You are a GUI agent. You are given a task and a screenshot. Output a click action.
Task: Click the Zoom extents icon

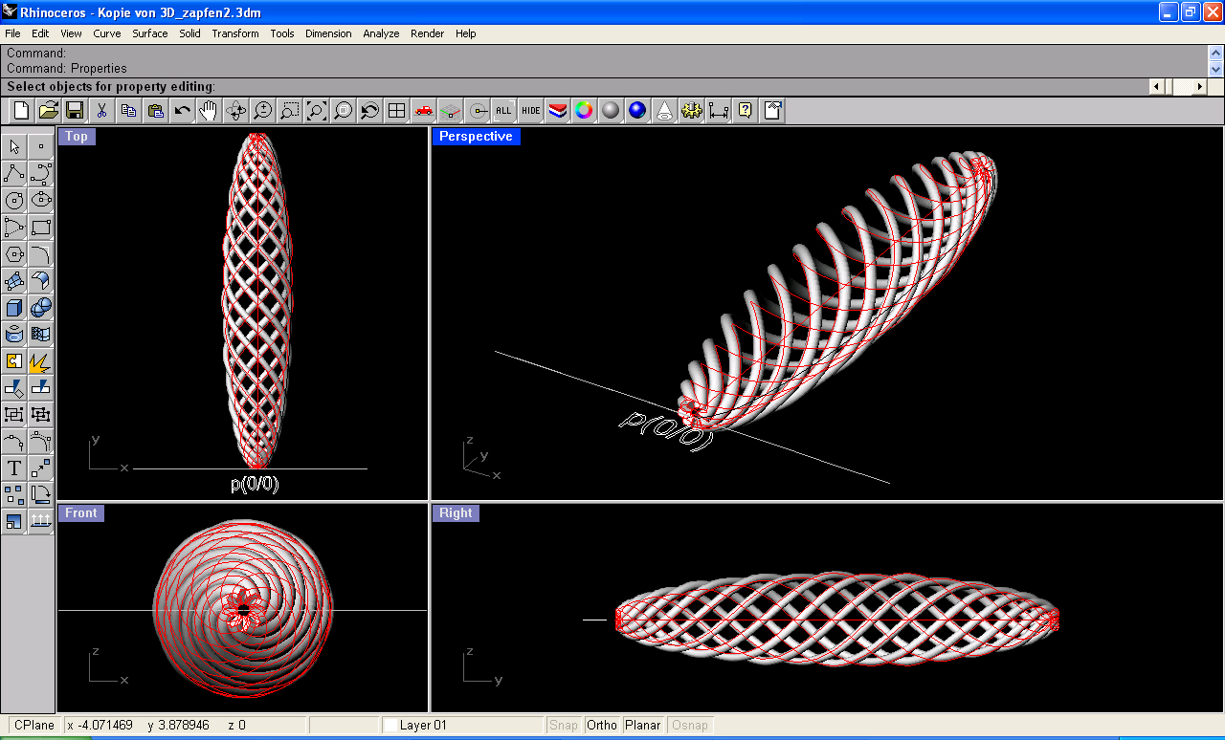[316, 111]
